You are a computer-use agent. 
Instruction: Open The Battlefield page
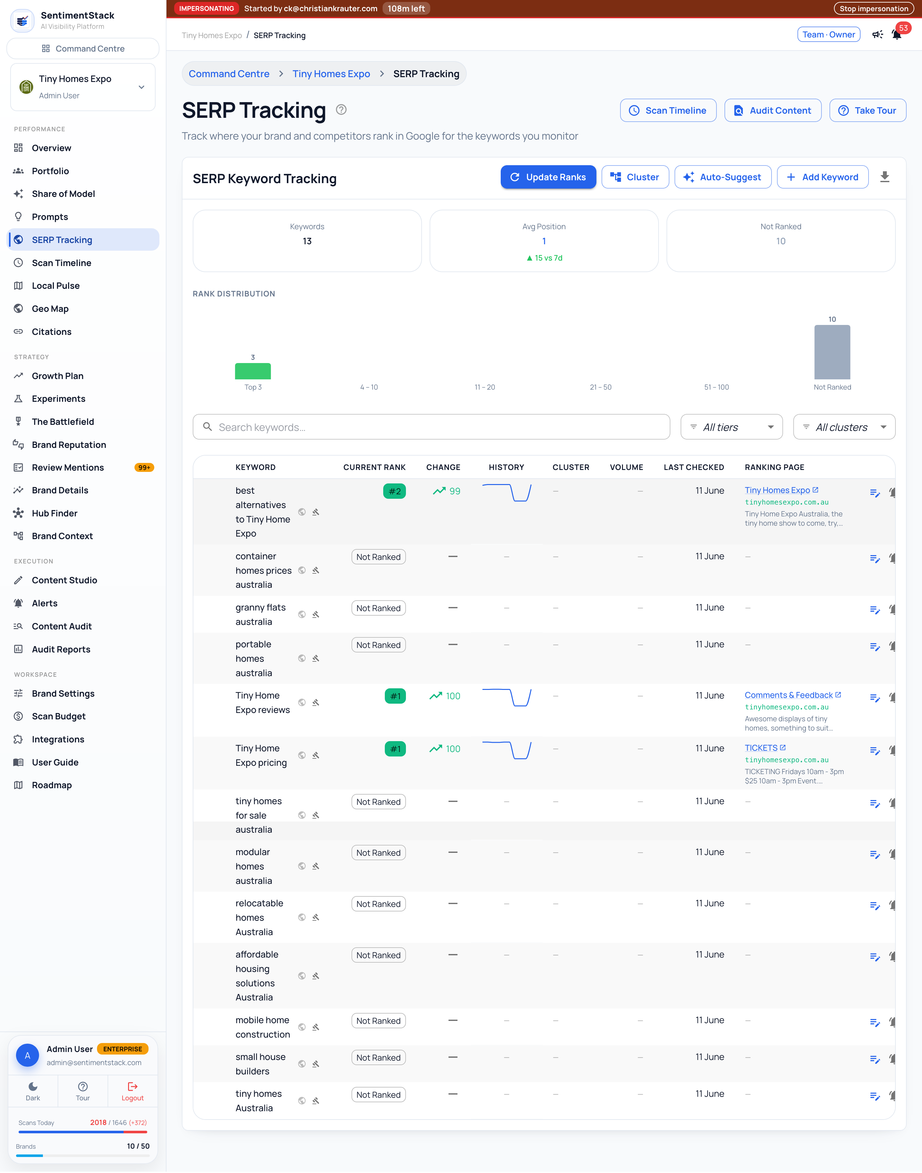tap(83, 422)
